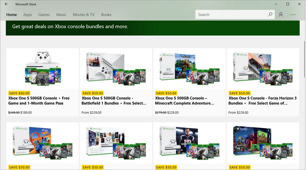Click the struck-through $279.00 original price
The image size is (306, 170).
(161, 112)
